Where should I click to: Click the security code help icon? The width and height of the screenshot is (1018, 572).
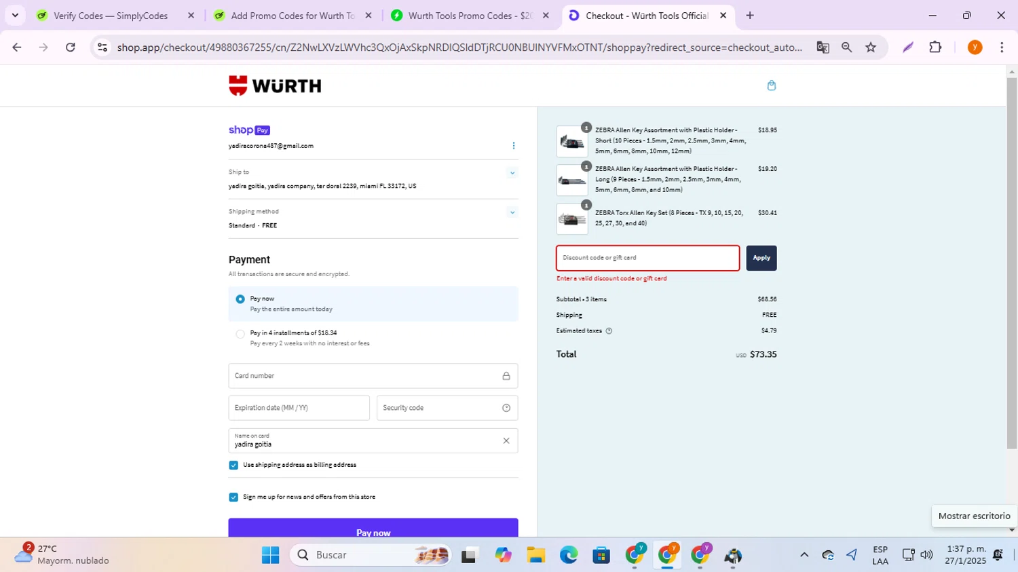tap(506, 408)
